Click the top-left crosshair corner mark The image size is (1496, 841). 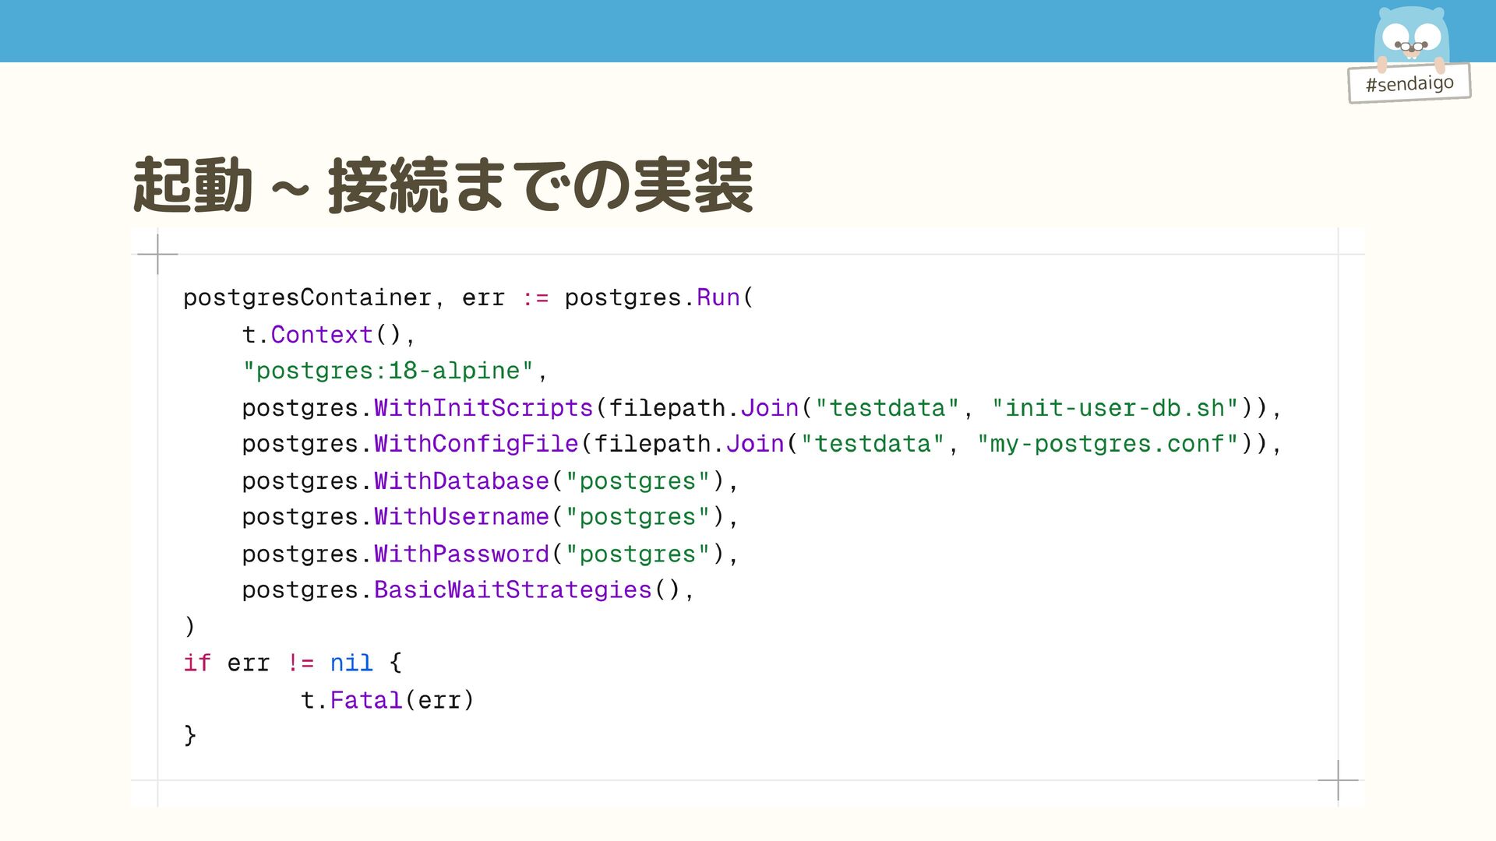[157, 254]
